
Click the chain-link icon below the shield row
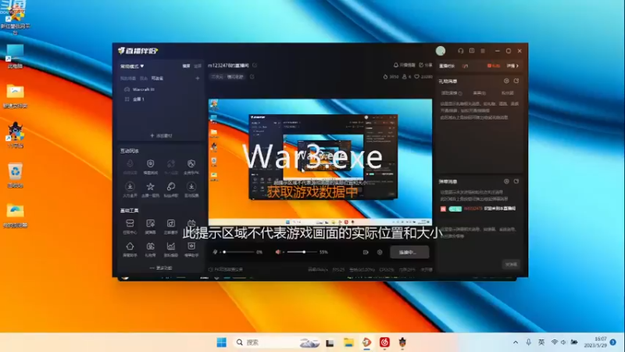tap(171, 186)
